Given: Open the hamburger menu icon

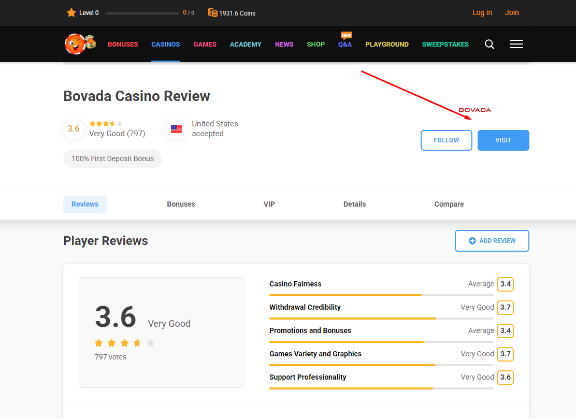Looking at the screenshot, I should 516,45.
